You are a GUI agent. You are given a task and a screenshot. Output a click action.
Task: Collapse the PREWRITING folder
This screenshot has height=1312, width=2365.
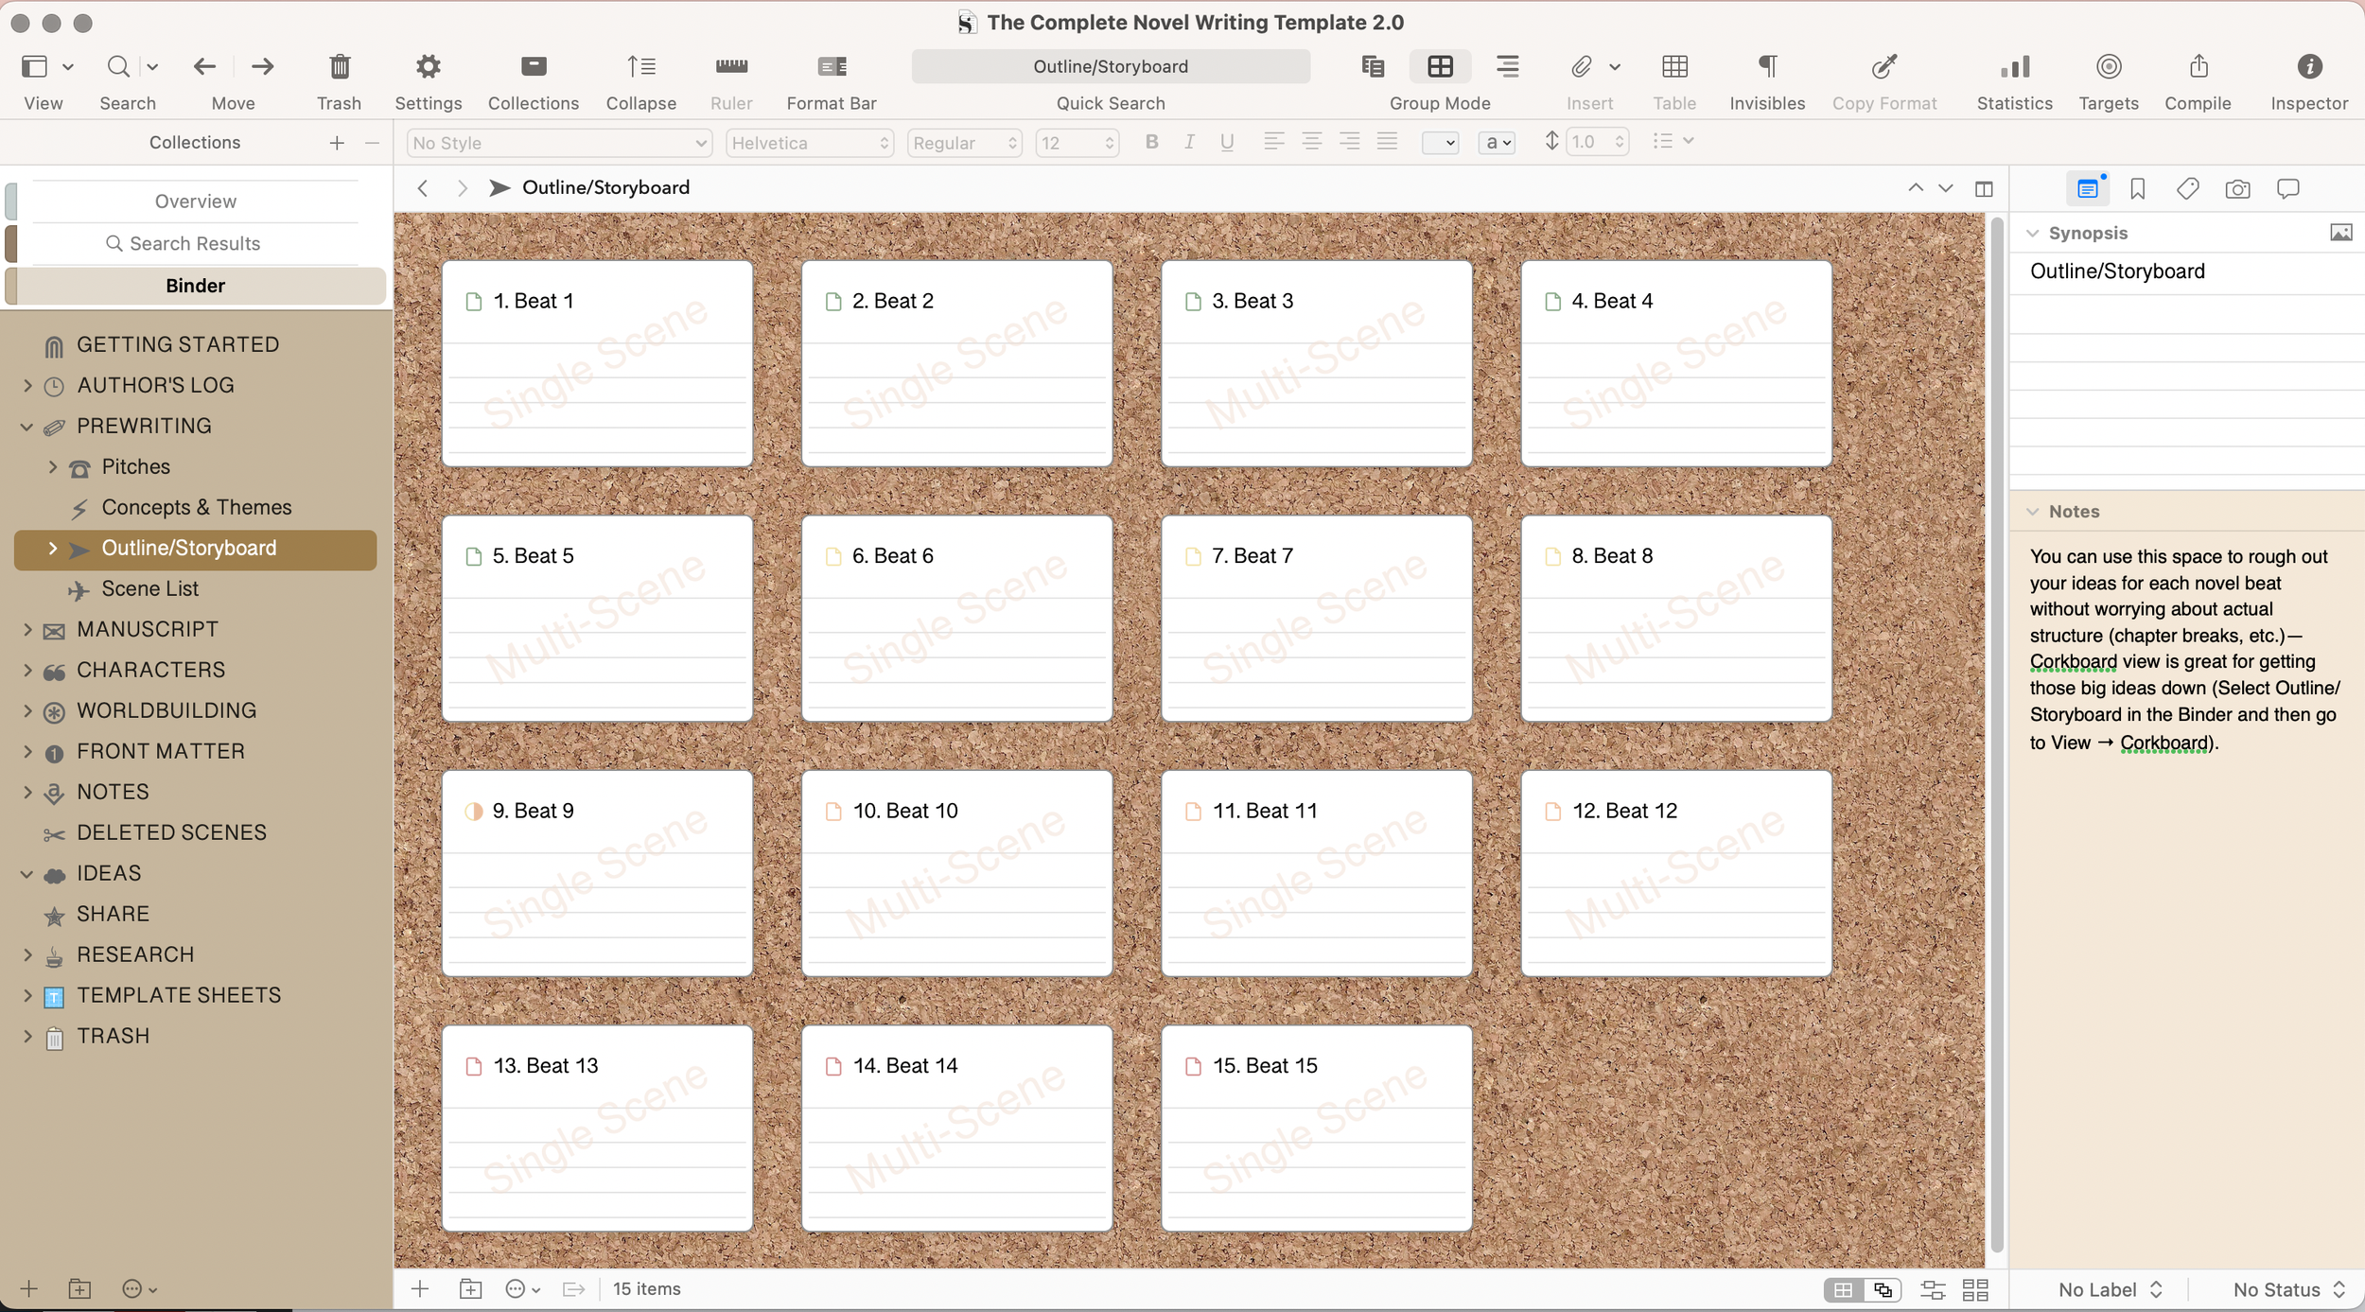27,427
